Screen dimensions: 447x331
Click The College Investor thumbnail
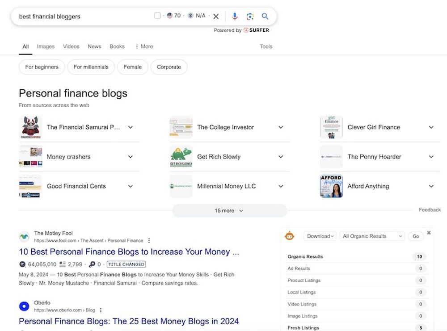pos(181,127)
